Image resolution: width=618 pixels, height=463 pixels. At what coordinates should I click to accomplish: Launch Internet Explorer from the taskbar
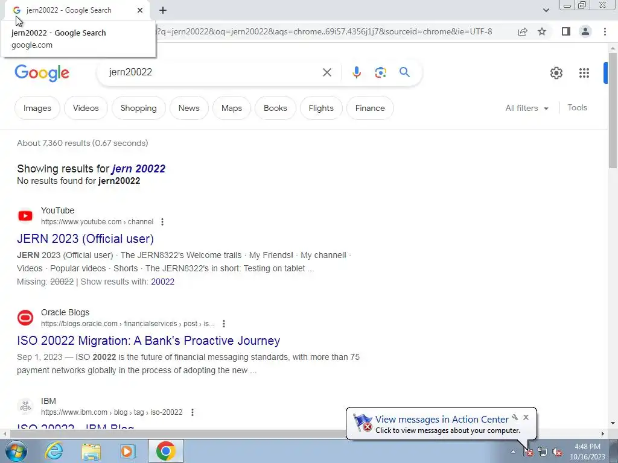coord(54,451)
